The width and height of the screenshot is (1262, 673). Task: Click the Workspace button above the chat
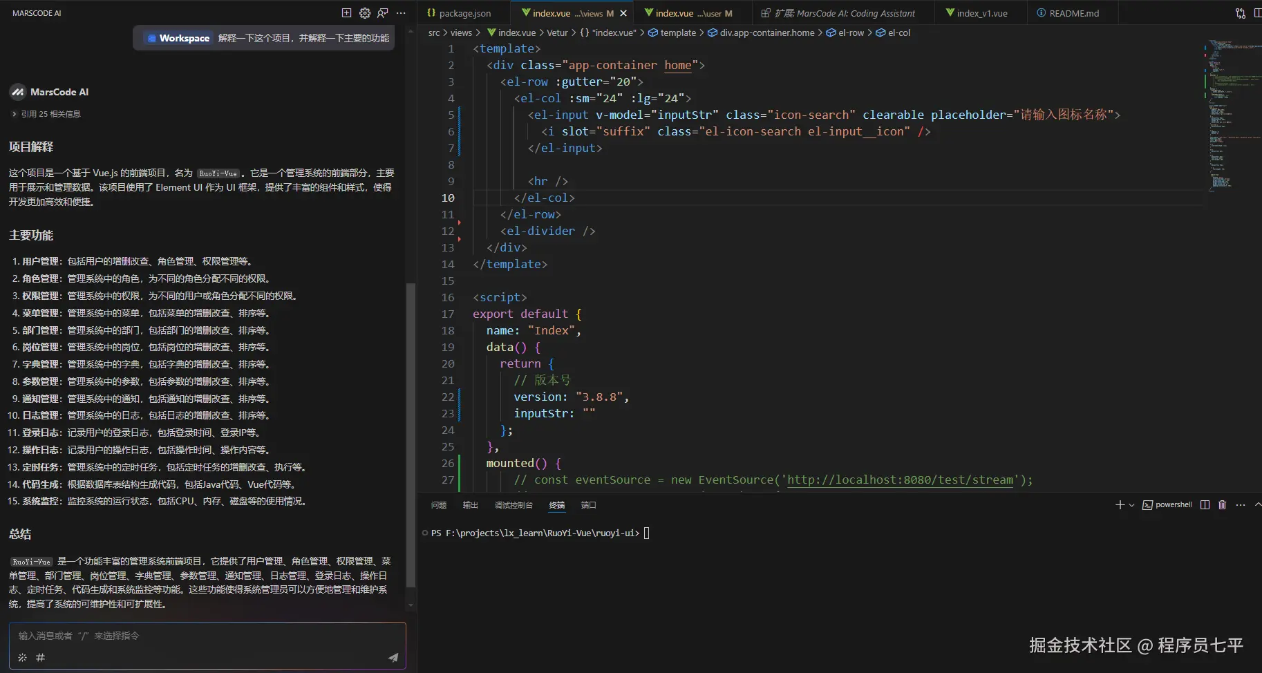(178, 38)
